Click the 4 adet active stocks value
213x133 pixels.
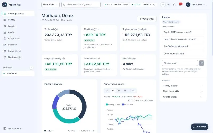click(128, 64)
